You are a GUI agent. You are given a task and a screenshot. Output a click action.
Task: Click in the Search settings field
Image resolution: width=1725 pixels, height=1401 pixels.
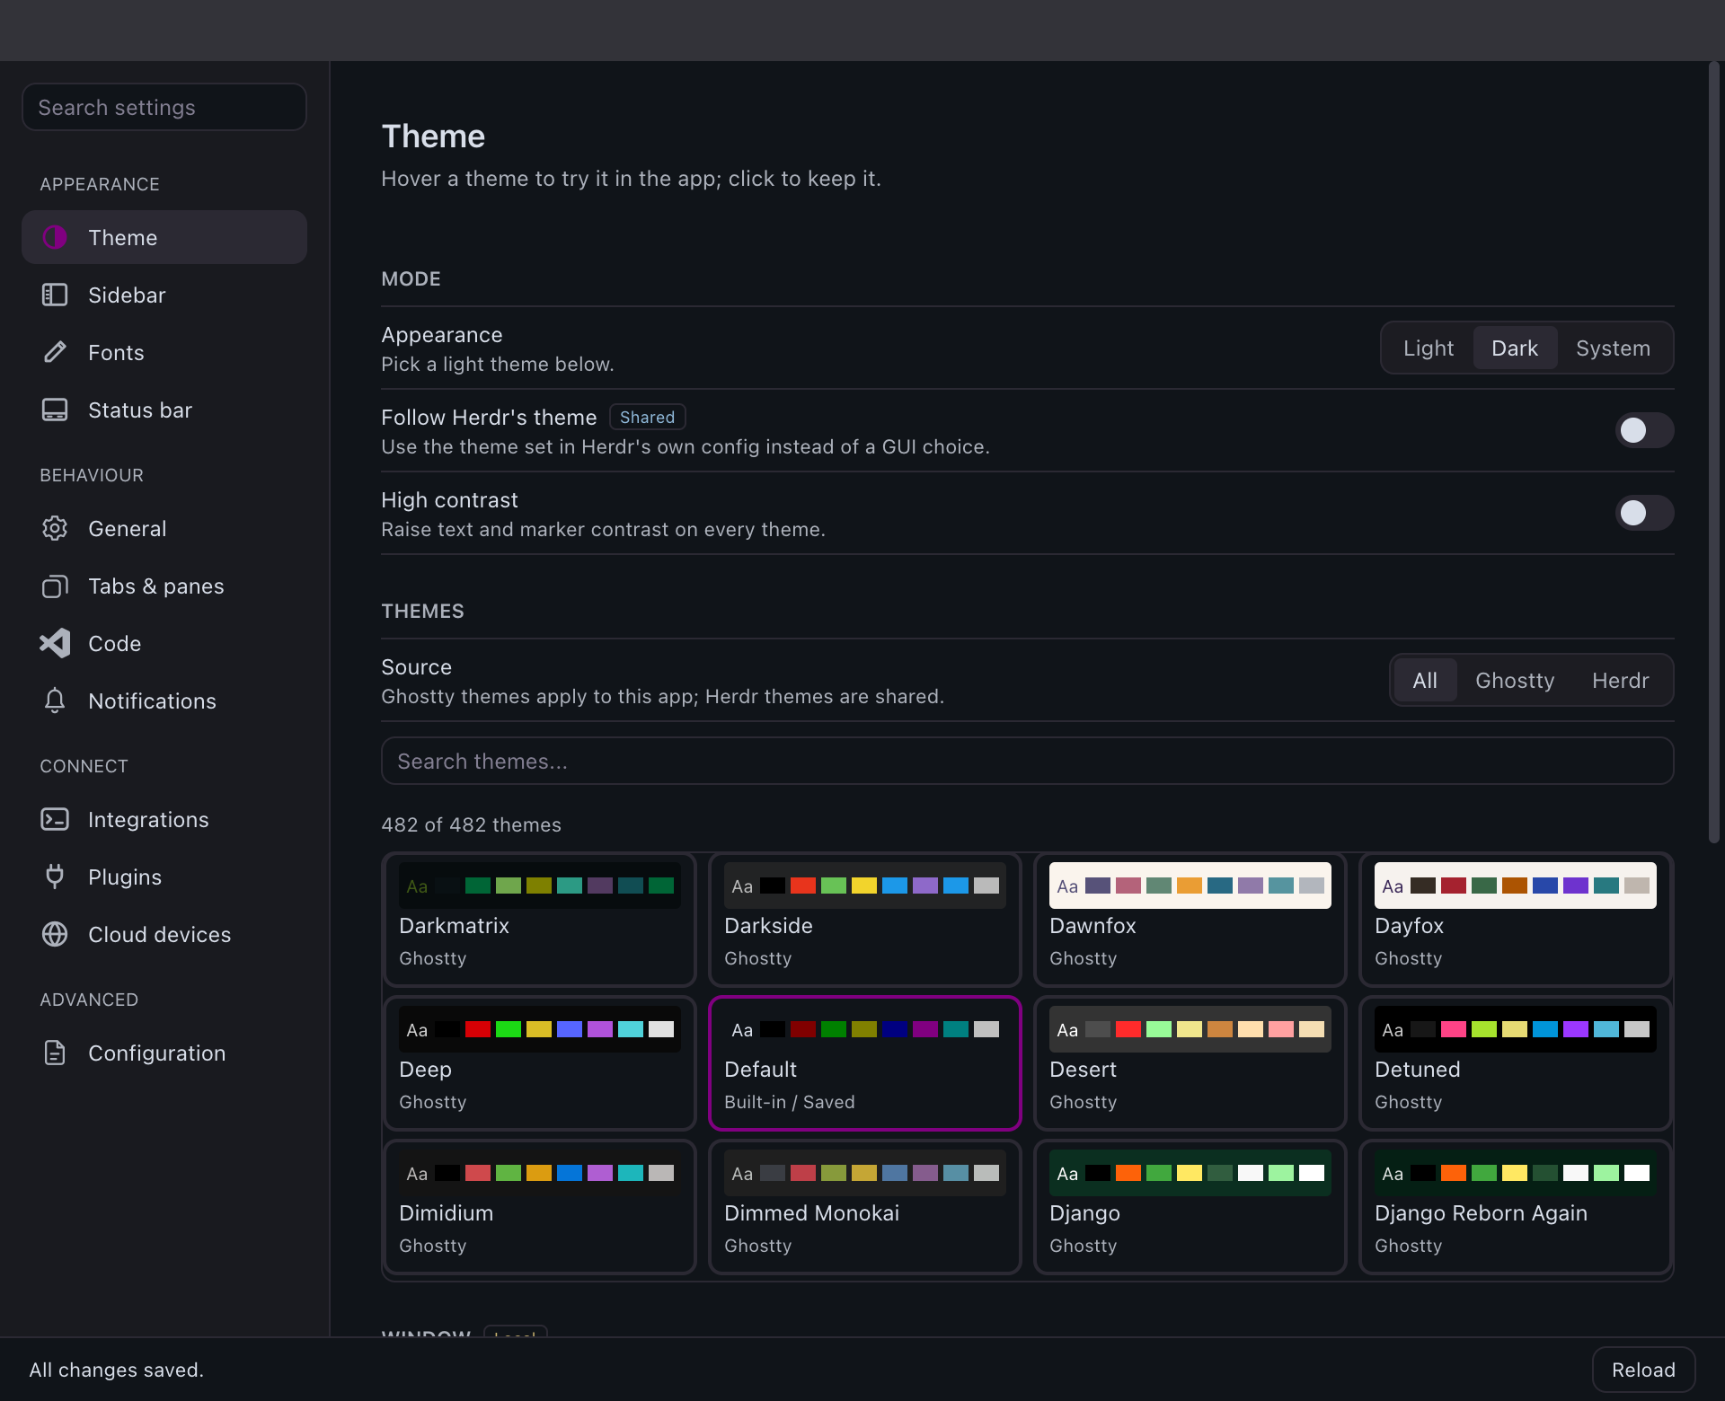(164, 107)
